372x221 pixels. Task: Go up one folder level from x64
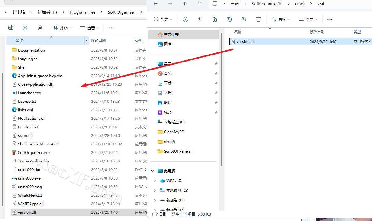click(185, 4)
